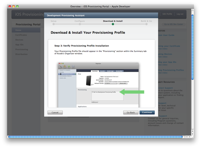Select the Setup step marker

pyautogui.click(x=54, y=24)
